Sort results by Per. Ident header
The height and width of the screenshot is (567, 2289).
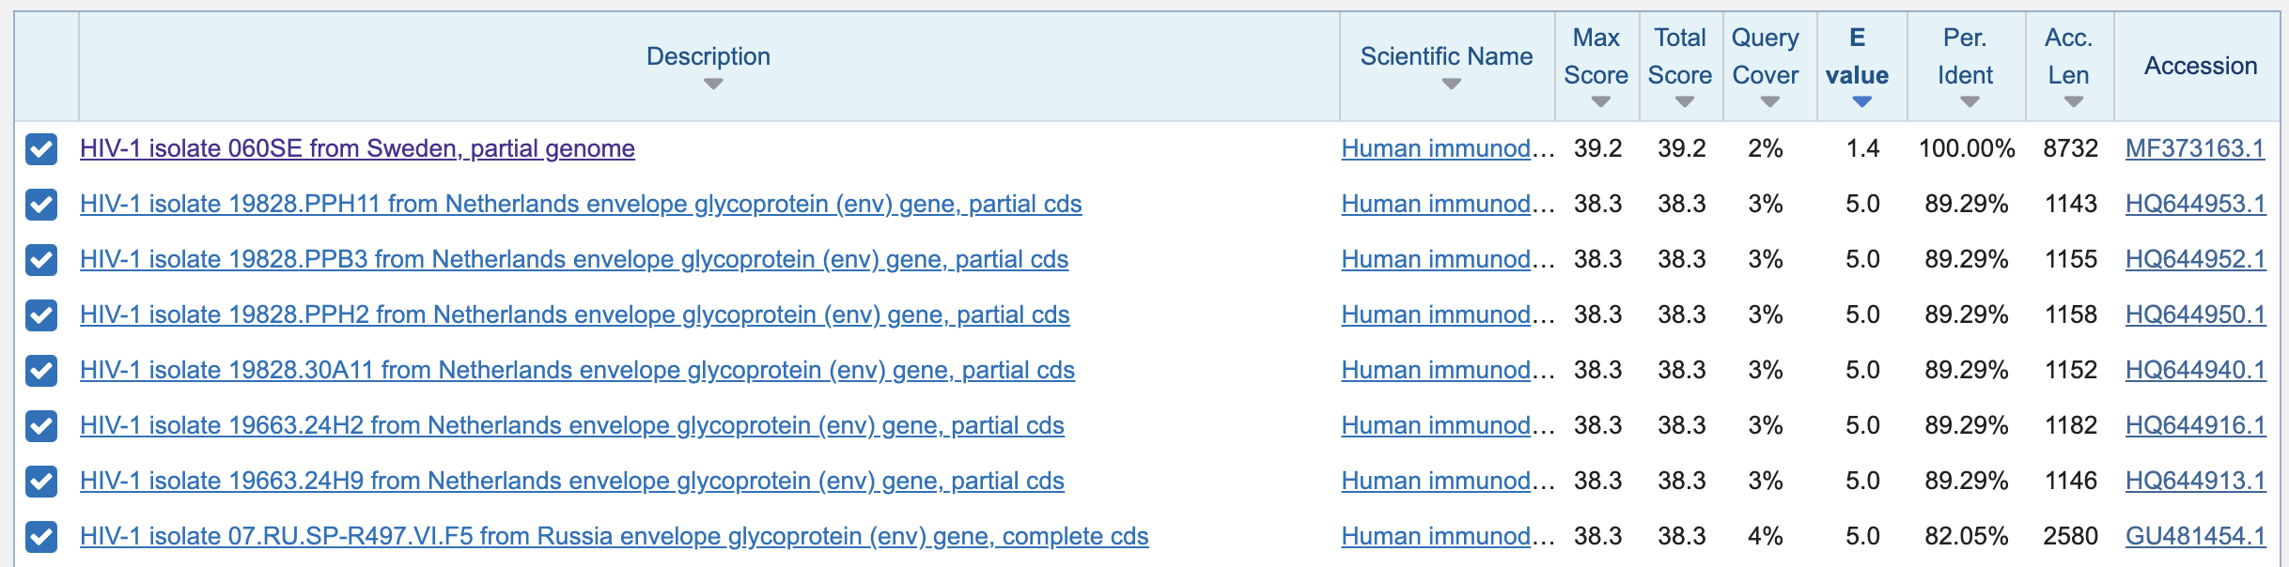[1965, 56]
